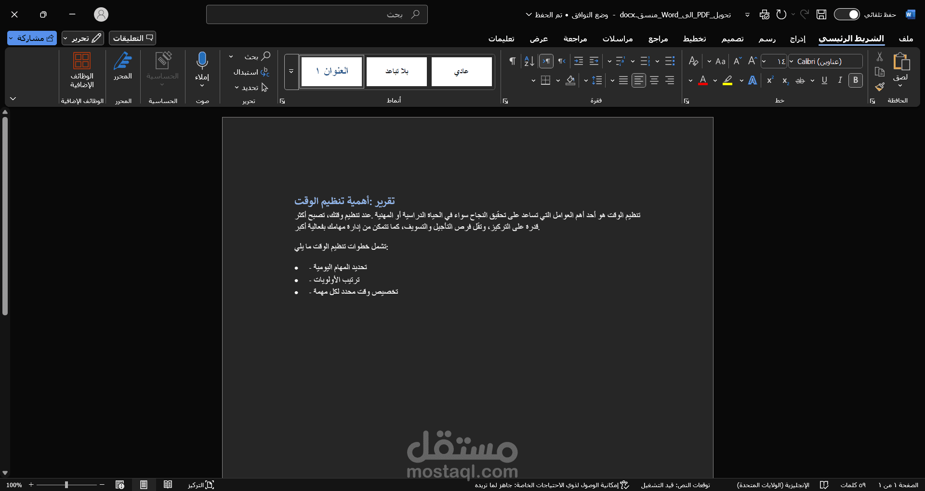Click the Numbering list icon

[x=645, y=61]
